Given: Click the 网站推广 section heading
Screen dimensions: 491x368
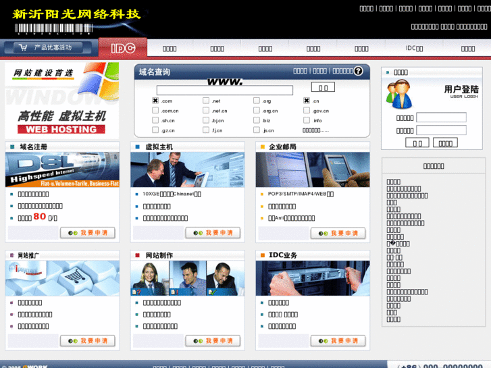Looking at the screenshot, I should point(28,255).
